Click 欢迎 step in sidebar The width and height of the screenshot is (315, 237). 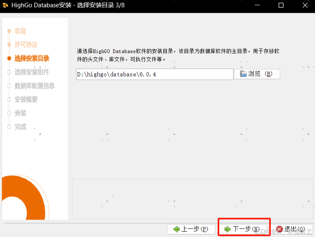[20, 31]
